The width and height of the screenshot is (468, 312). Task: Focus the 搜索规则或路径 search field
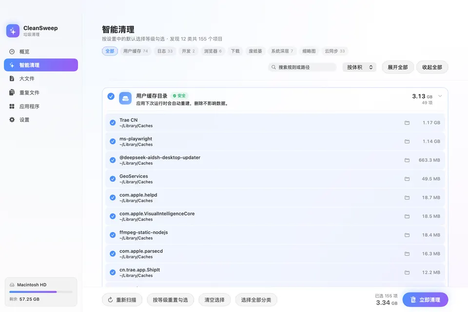pos(302,67)
